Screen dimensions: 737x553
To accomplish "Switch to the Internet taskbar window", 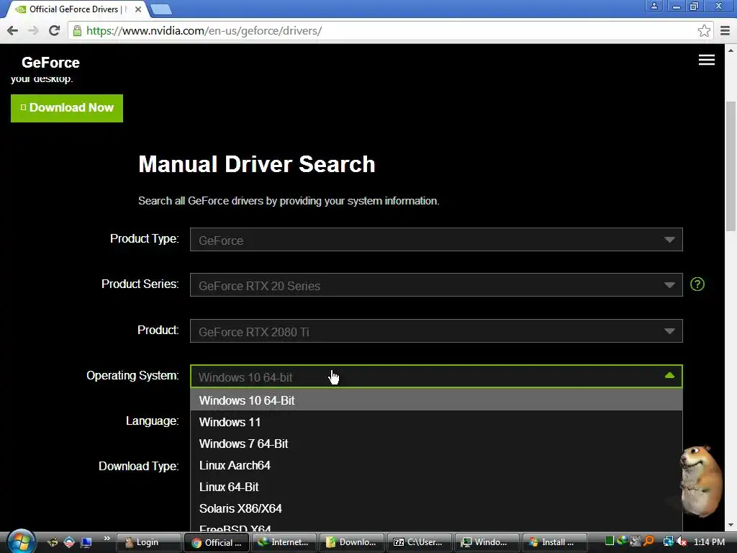I will [x=284, y=542].
